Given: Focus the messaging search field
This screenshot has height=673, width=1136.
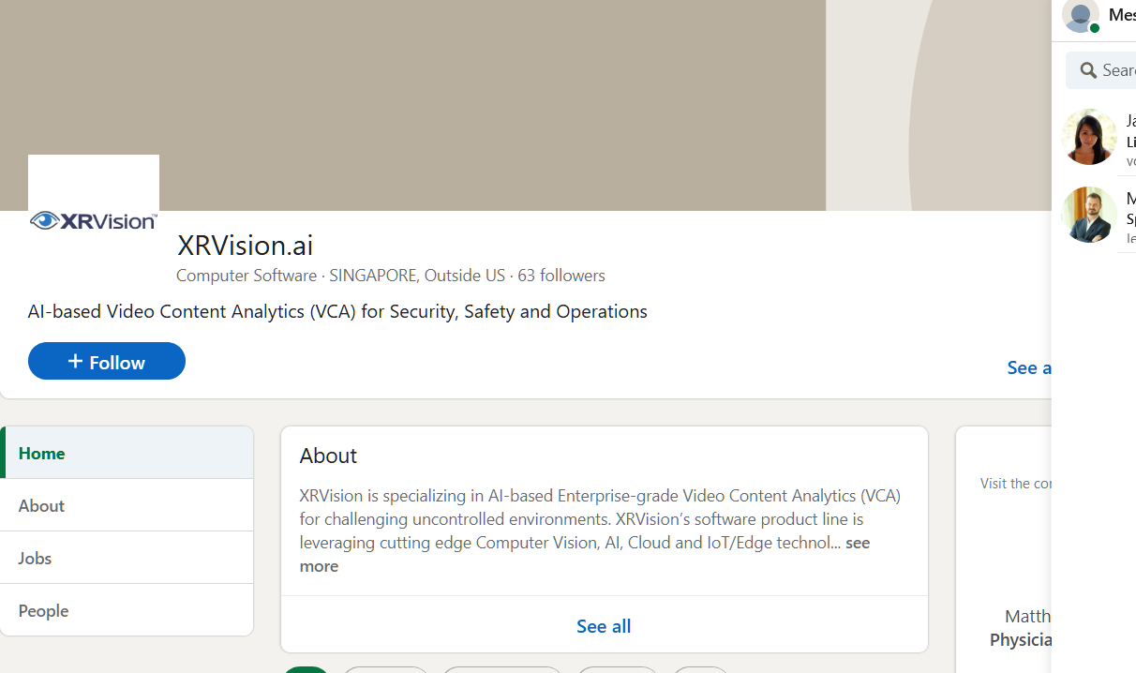Looking at the screenshot, I should [1101, 70].
